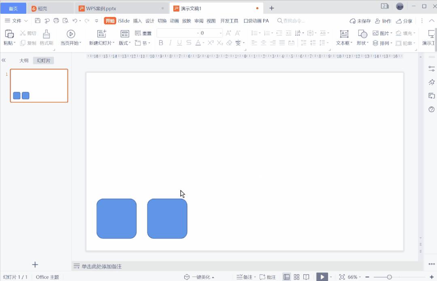
Task: Open the font size dropdown
Action: (220, 33)
